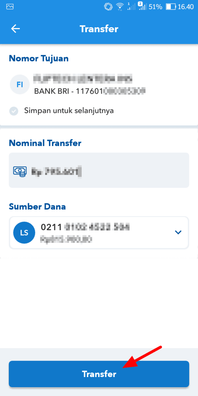Select the Nomor Tujuan section header
Image resolution: width=198 pixels, height=396 pixels.
pyautogui.click(x=39, y=59)
